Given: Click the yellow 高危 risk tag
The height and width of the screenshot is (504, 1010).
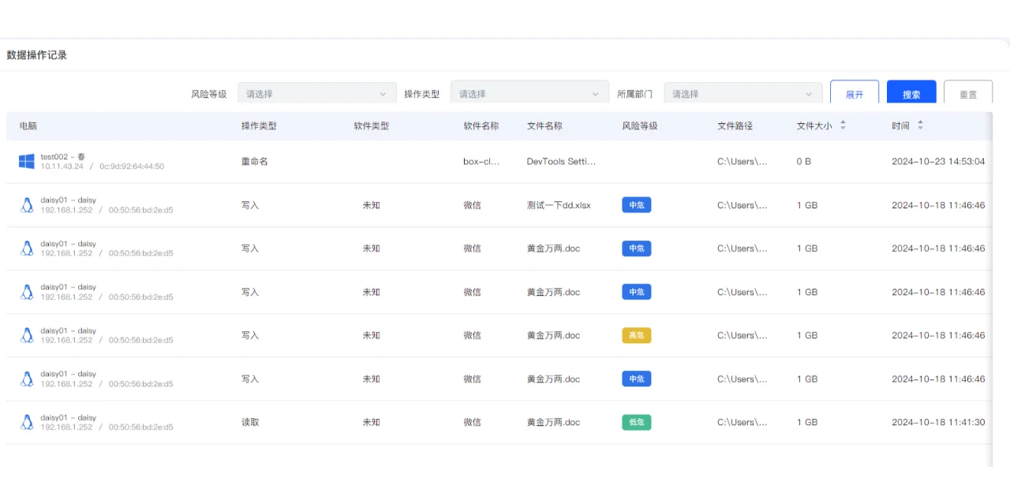Looking at the screenshot, I should [636, 334].
